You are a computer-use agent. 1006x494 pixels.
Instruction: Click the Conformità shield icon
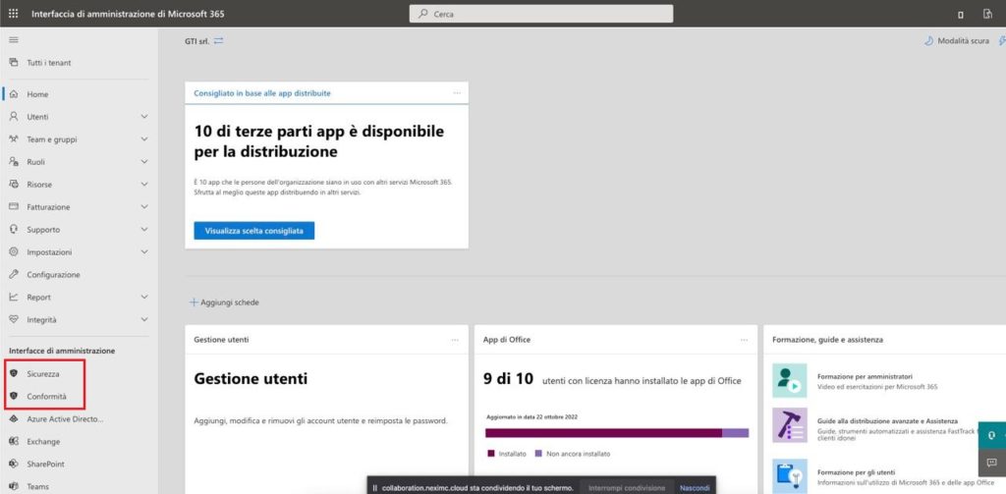14,397
